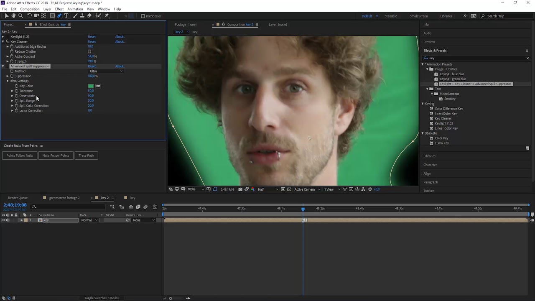535x301 pixels.
Task: Select the Pen tool
Action: 59,16
